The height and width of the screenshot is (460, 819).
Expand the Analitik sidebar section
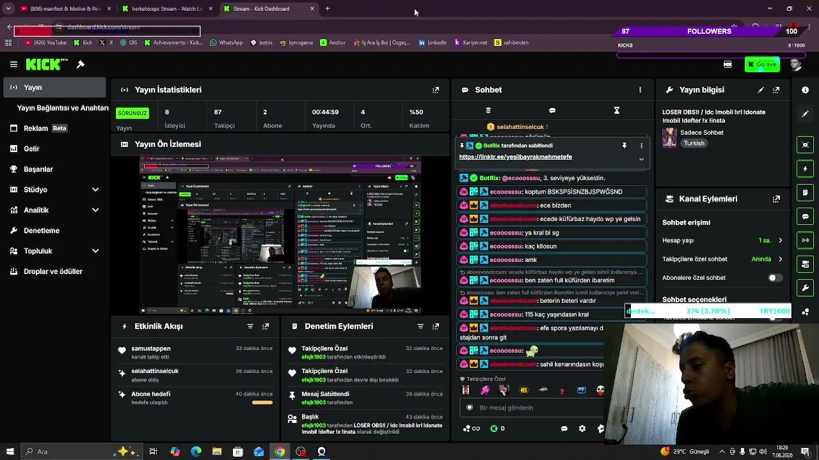(x=95, y=210)
